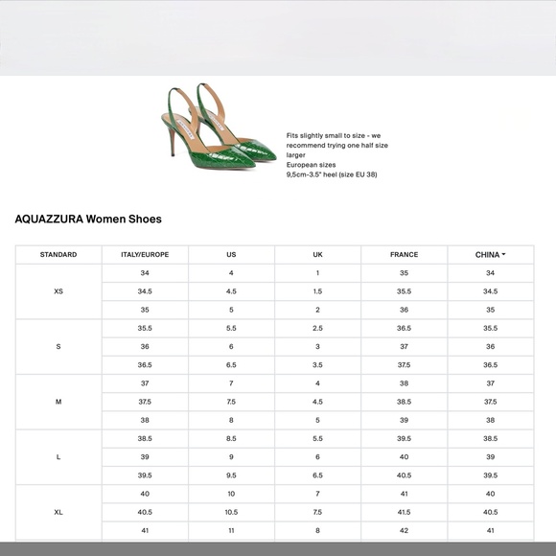This screenshot has height=556, width=556.
Task: Click the UK column header
Action: click(317, 255)
